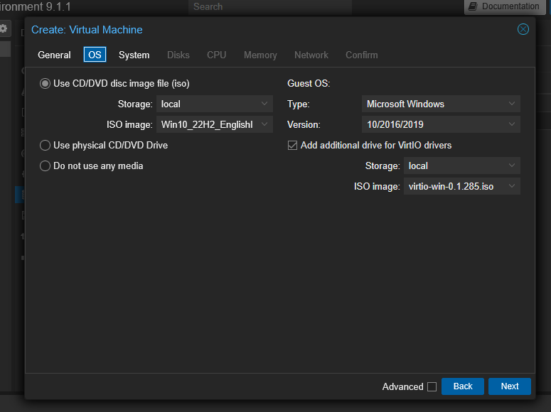Click the Confirm tab

pos(362,55)
